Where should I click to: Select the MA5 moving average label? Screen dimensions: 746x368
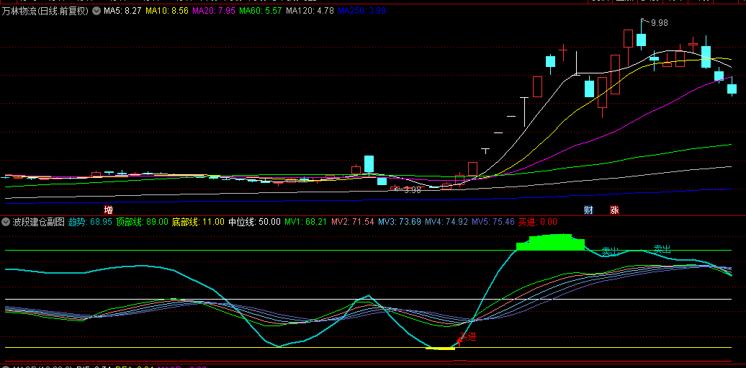[x=122, y=12]
